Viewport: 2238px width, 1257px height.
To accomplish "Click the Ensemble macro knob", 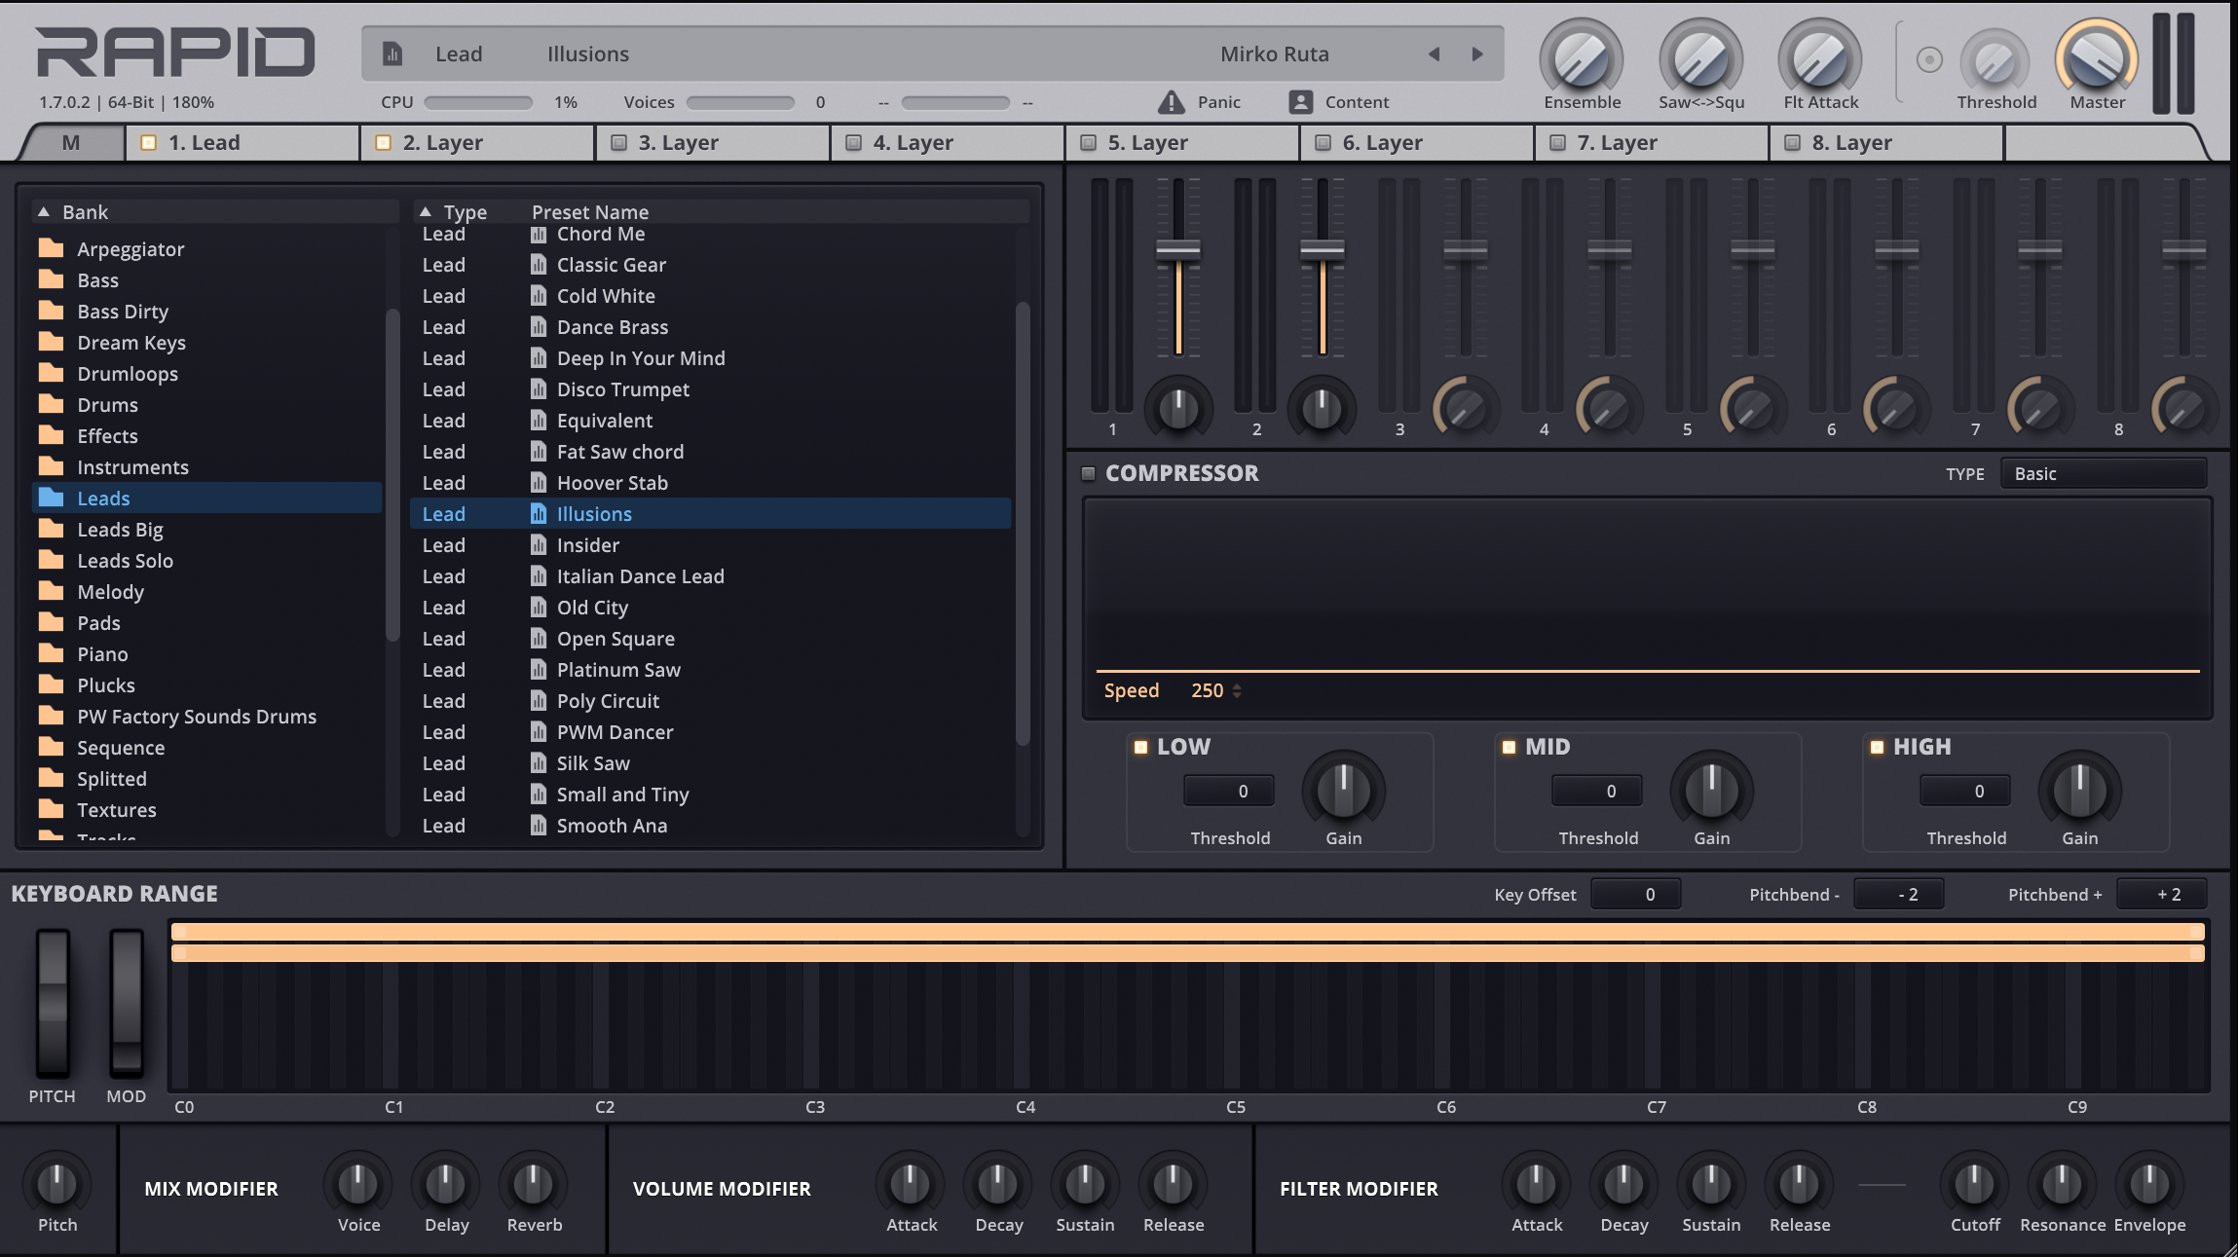I will (1582, 57).
